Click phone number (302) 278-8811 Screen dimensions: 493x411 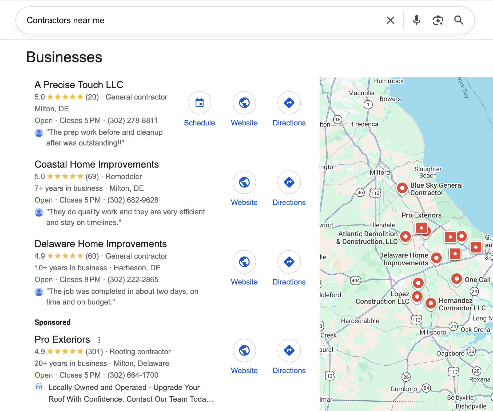coord(132,120)
